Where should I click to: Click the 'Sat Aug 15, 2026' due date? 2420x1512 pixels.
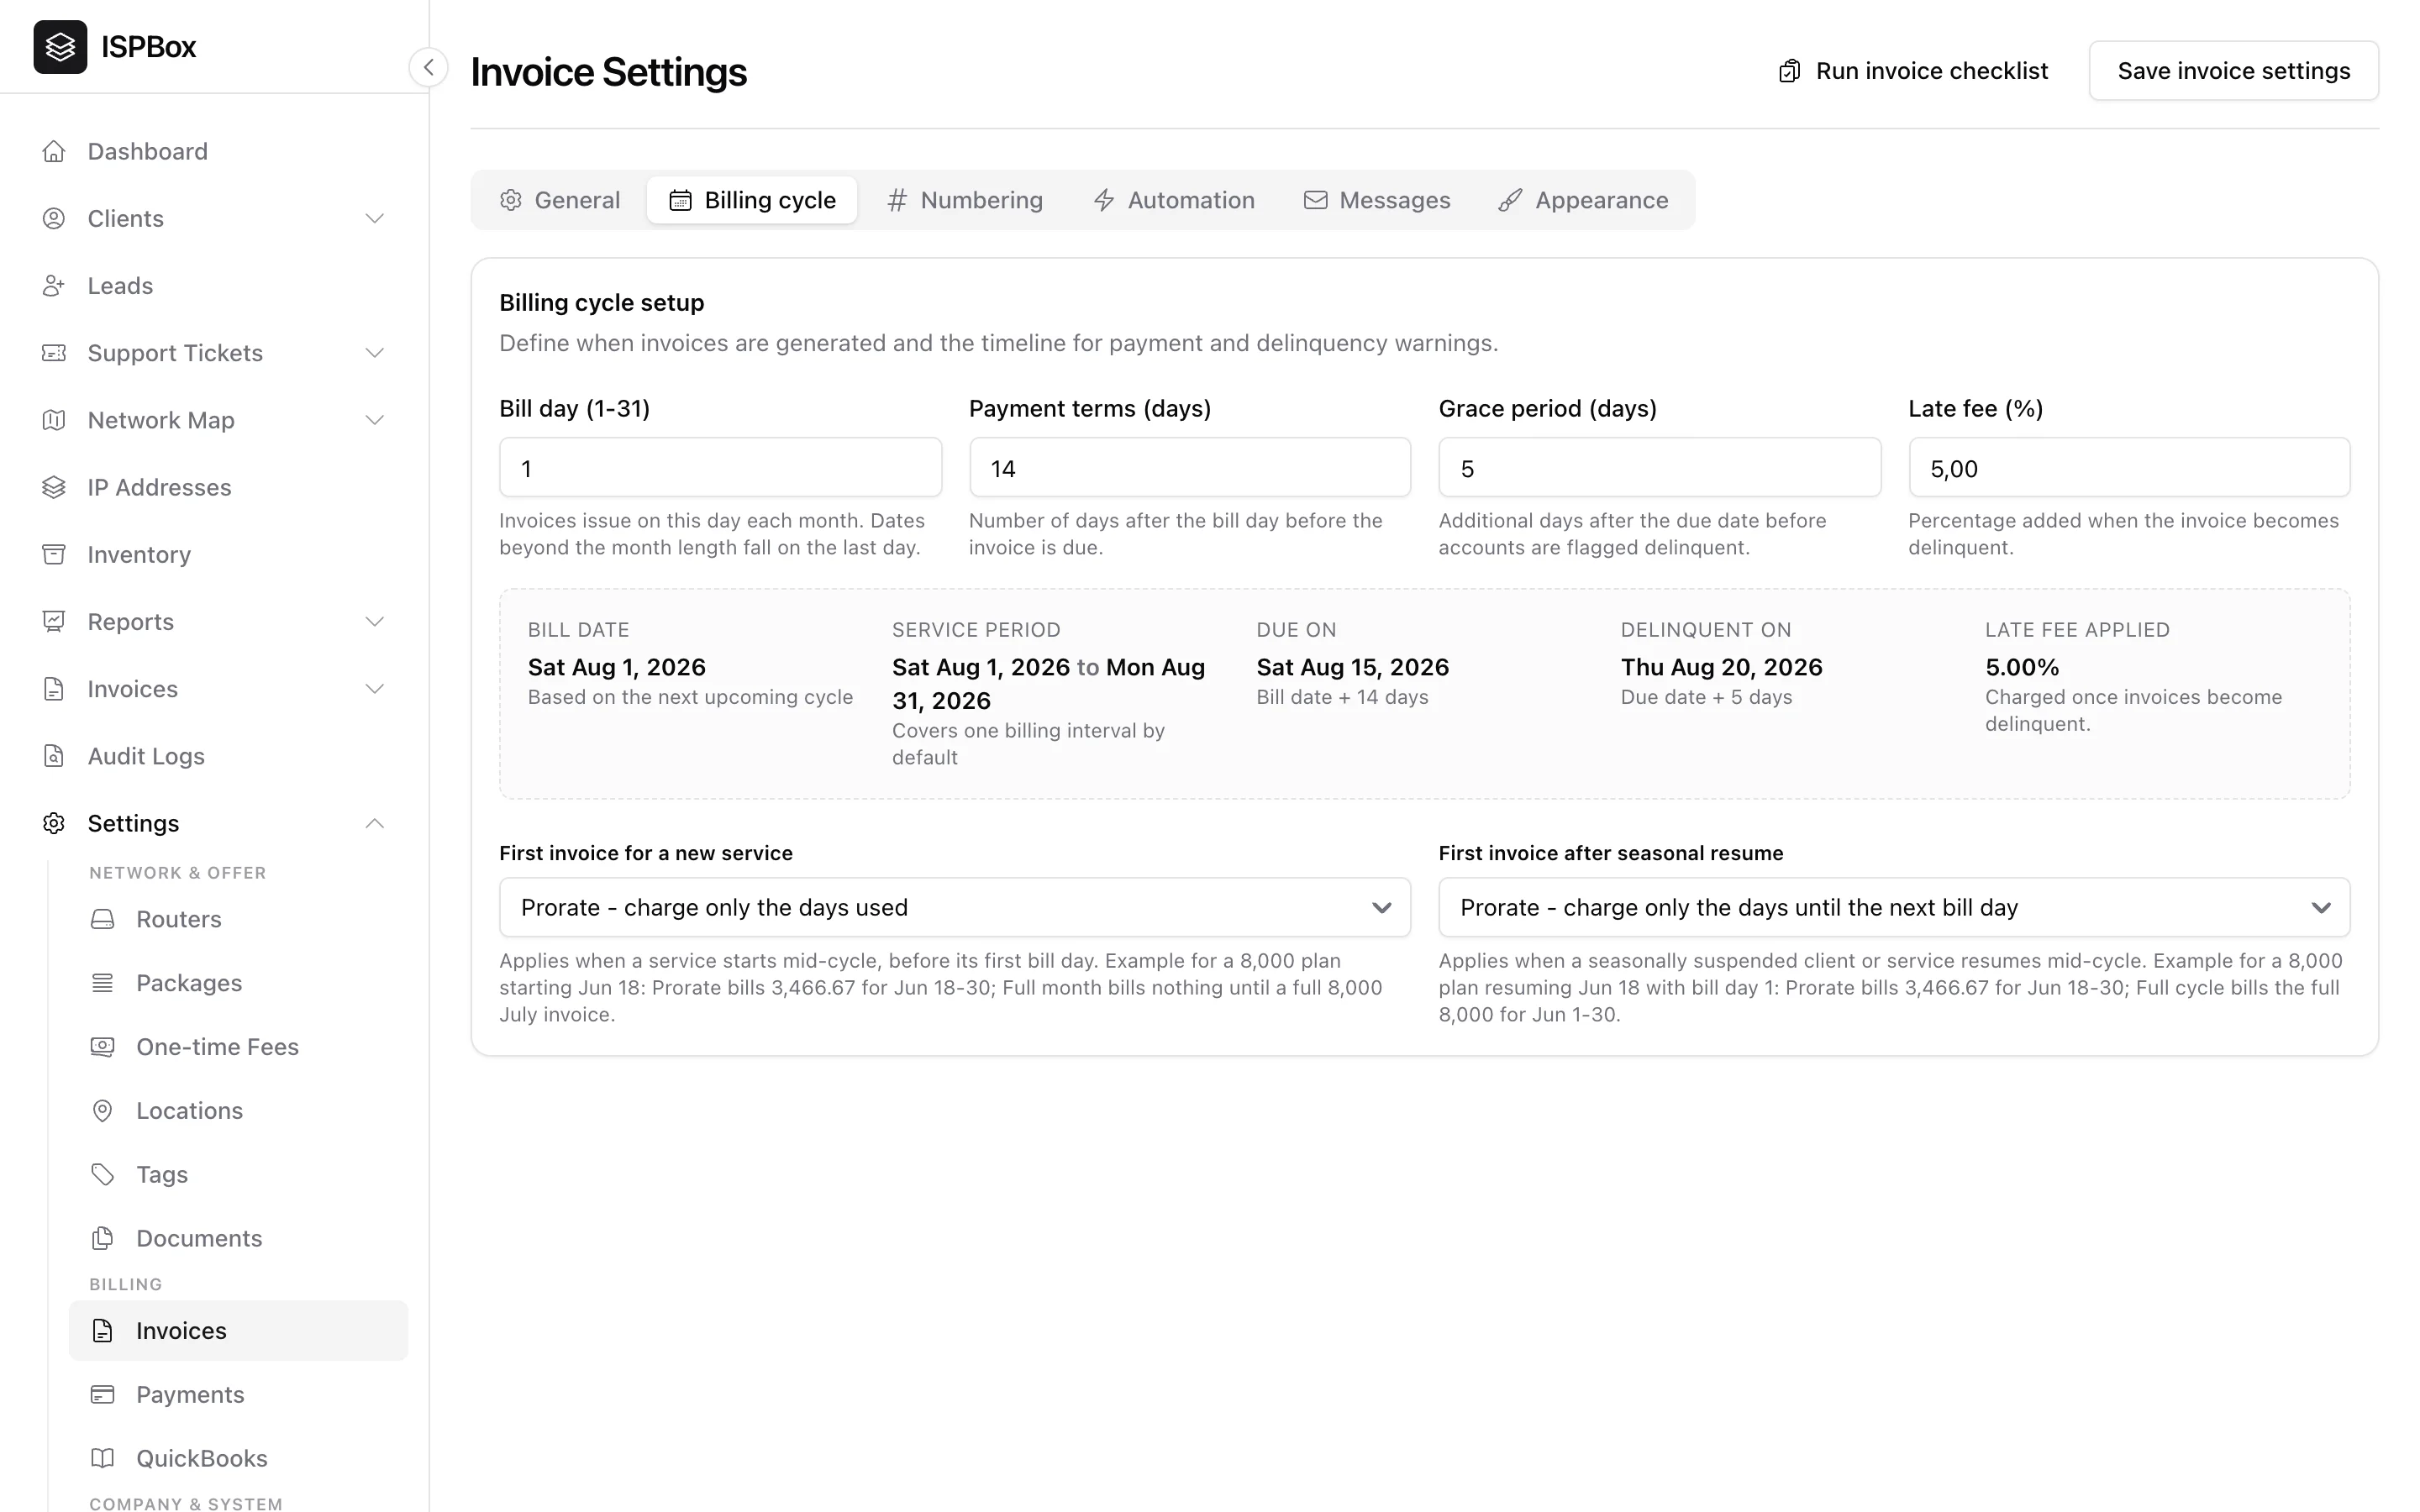[x=1352, y=667]
